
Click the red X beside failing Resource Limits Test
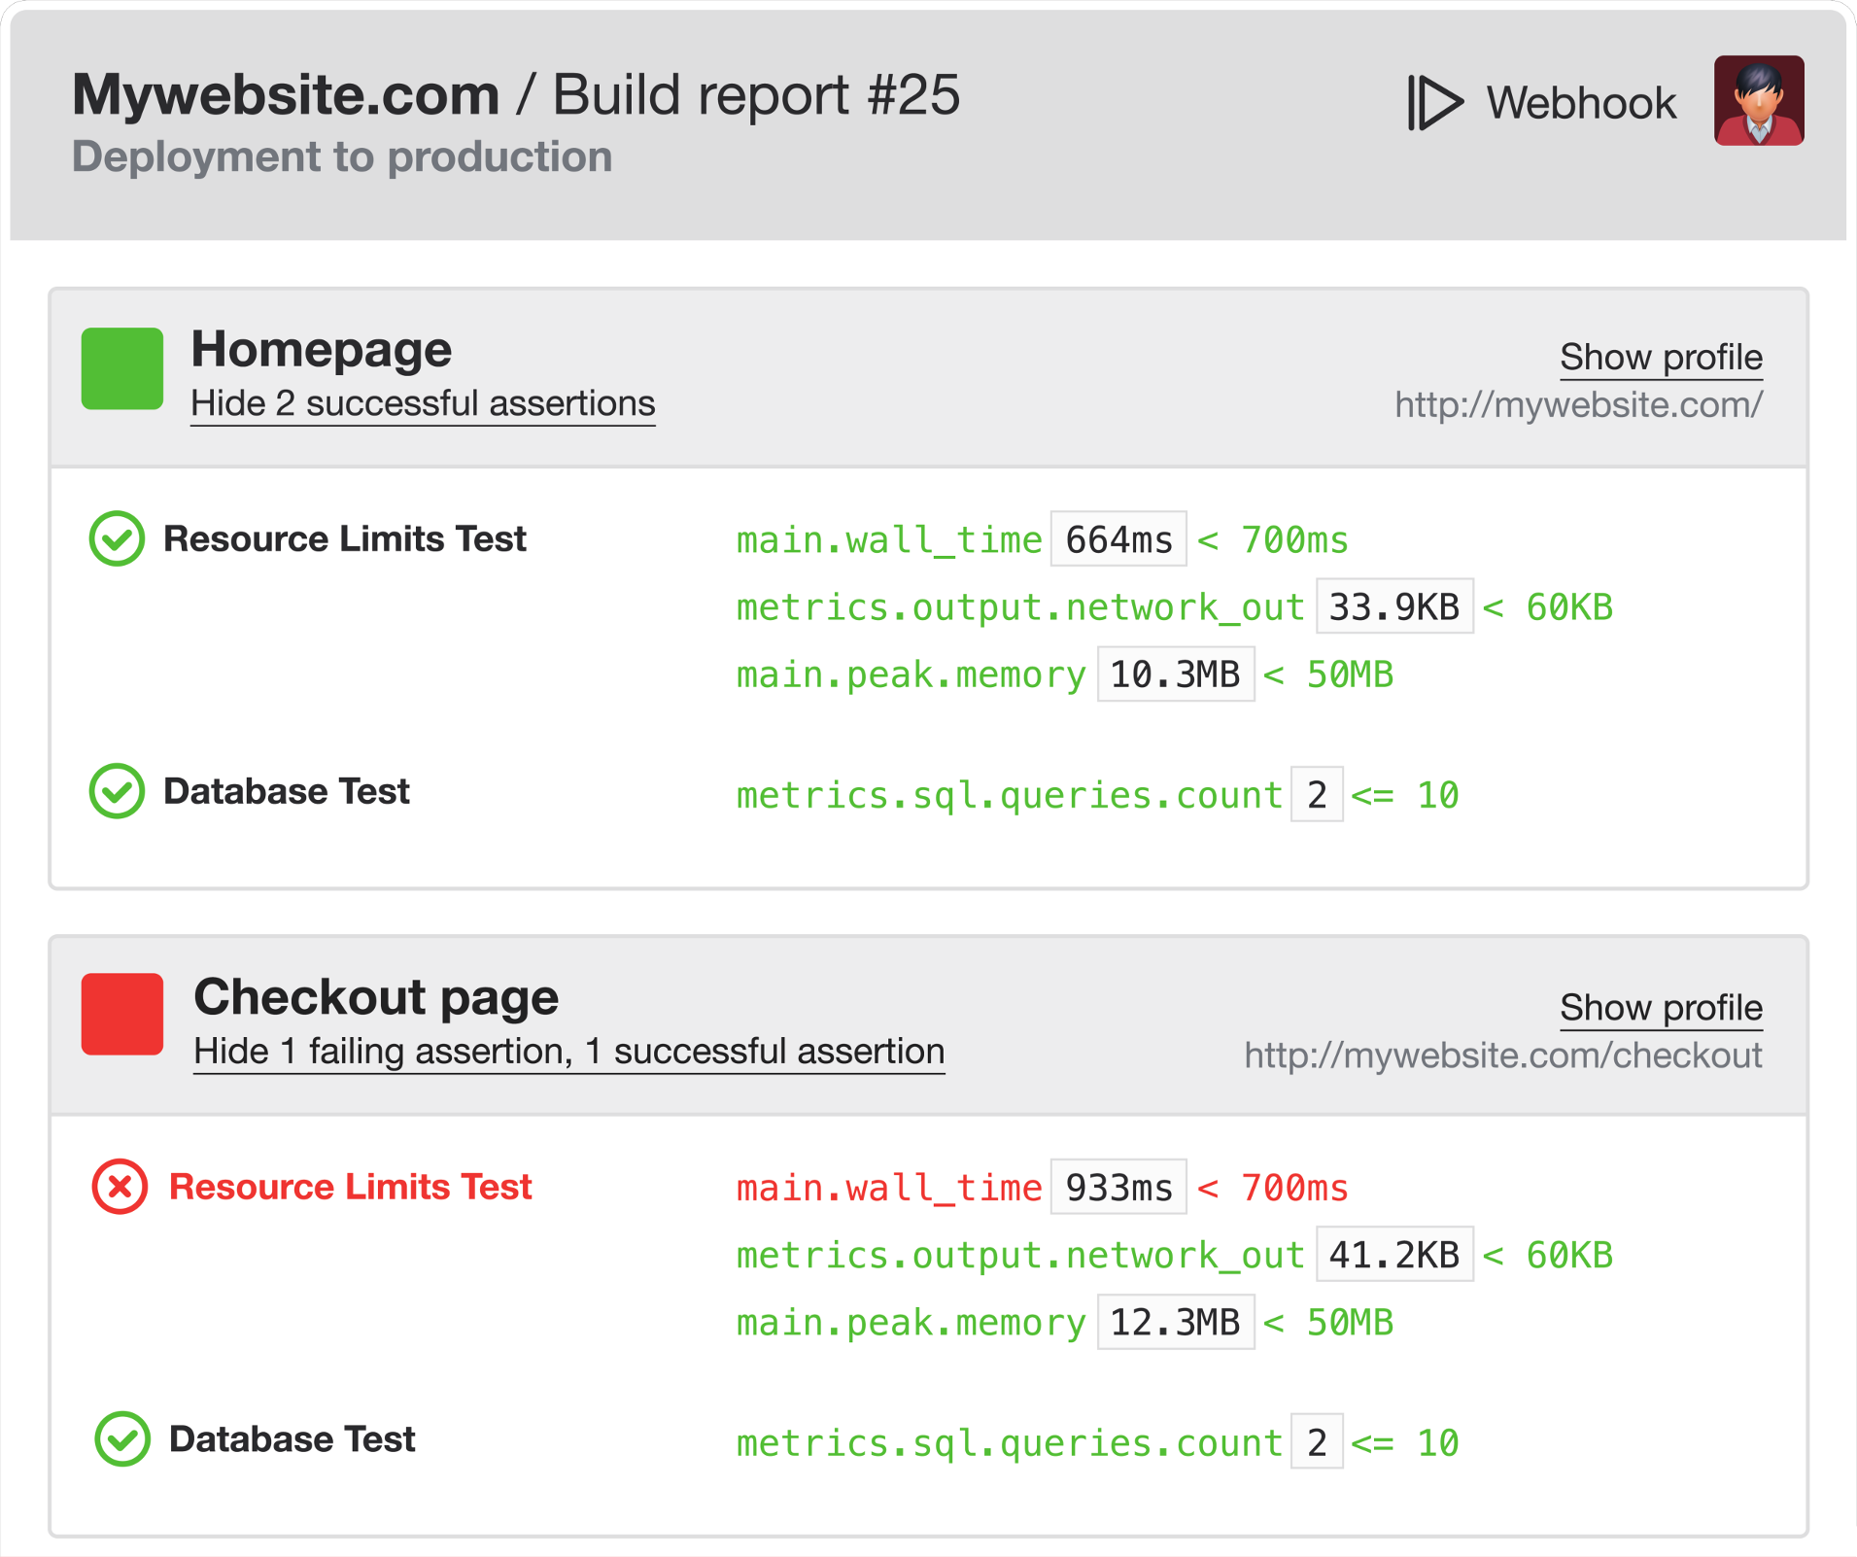click(120, 1186)
